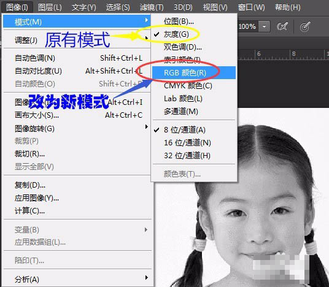Choose 自动色调(N) command
This screenshot has height=287, width=329.
tap(77, 58)
